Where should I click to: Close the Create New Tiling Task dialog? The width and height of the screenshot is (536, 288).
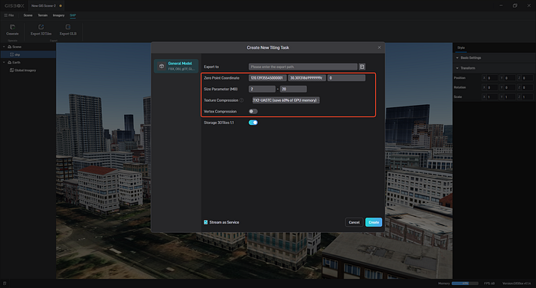379,47
